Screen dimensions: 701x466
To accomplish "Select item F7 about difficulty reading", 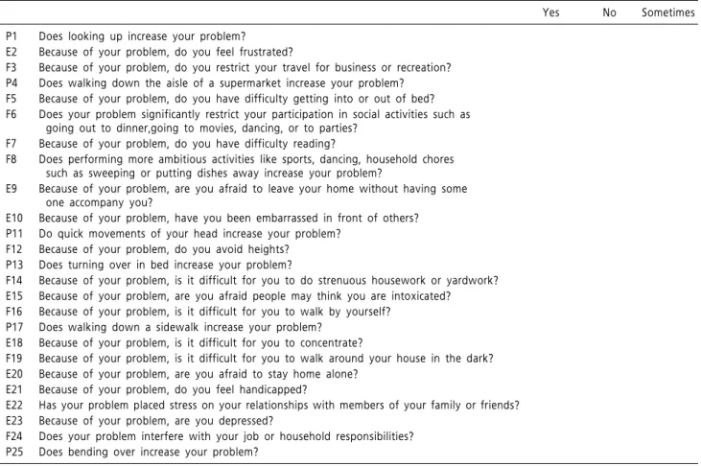I will click(x=187, y=144).
